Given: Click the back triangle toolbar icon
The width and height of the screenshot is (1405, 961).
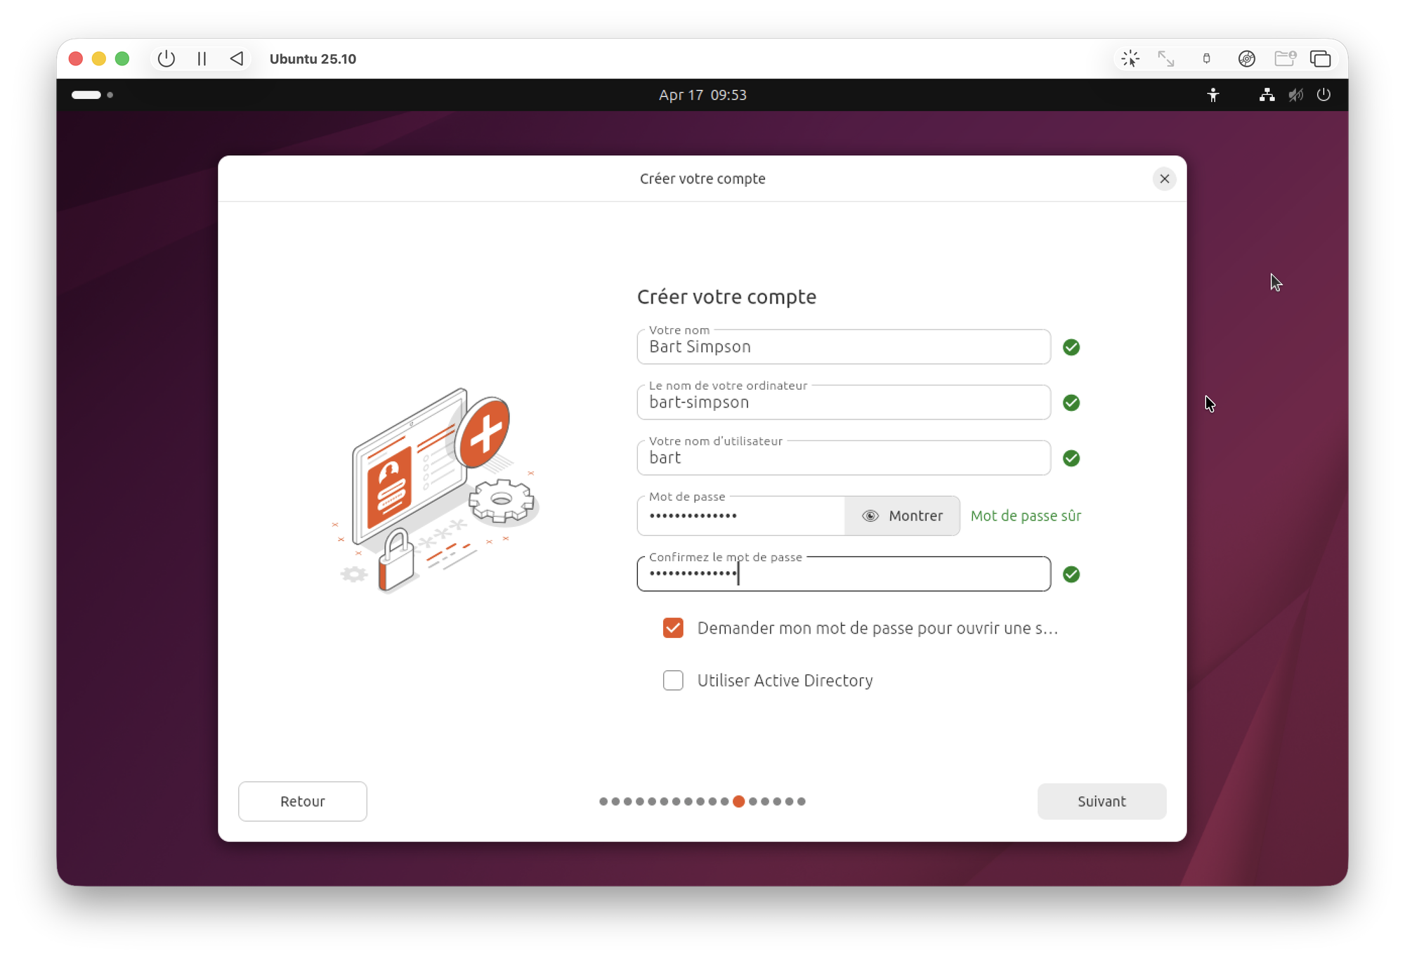Looking at the screenshot, I should [x=237, y=59].
